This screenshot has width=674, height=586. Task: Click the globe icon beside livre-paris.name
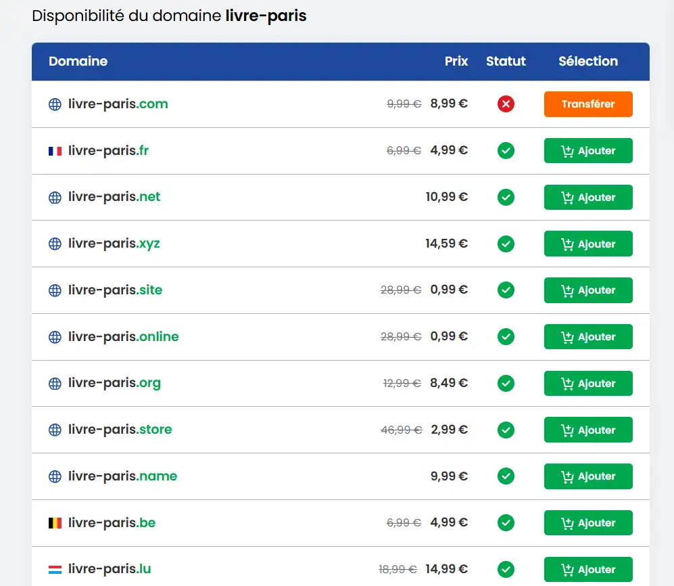(x=55, y=476)
